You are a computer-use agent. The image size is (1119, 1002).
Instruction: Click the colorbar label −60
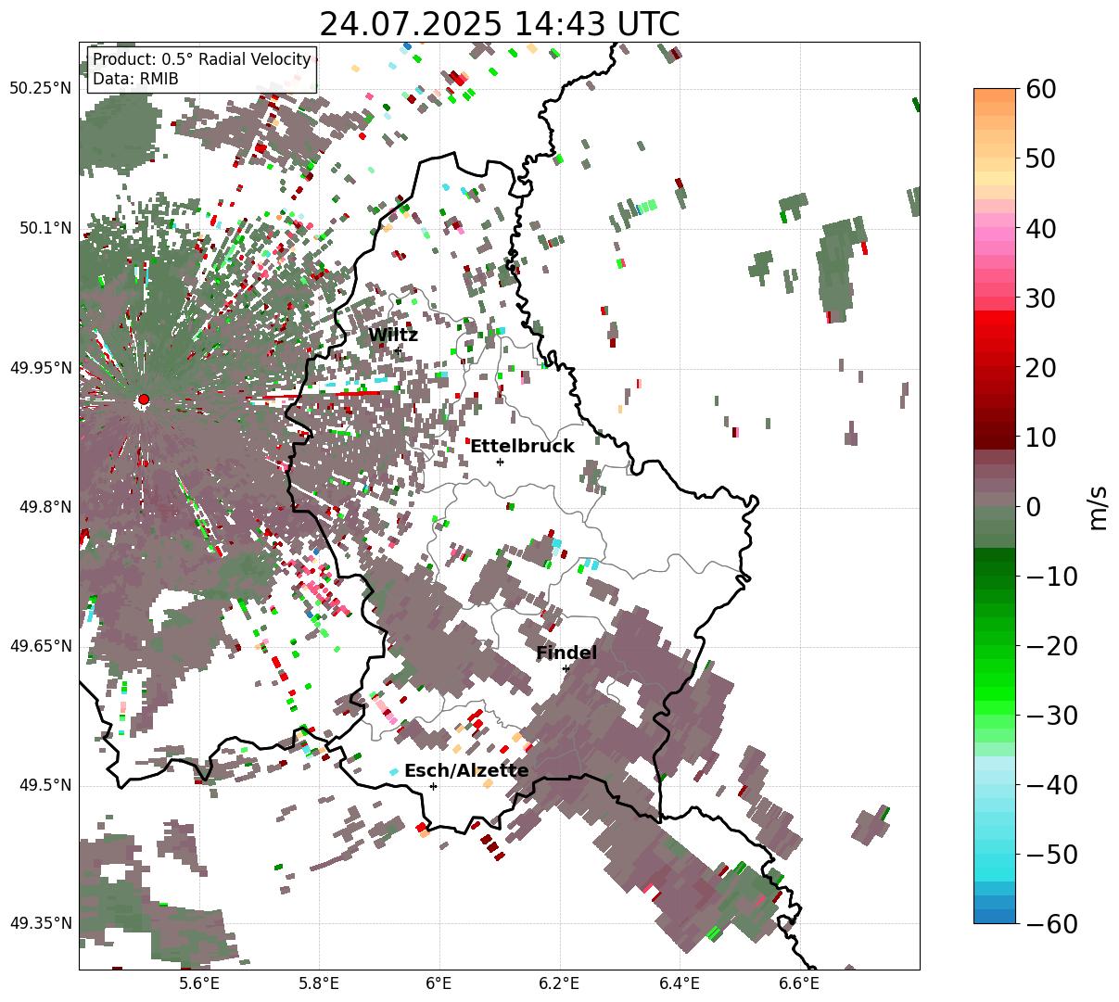(1051, 924)
